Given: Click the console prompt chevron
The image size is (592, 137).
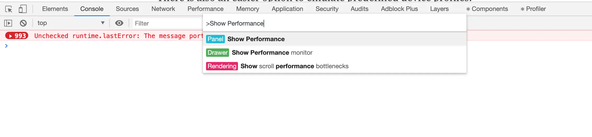Looking at the screenshot, I should click(x=6, y=46).
